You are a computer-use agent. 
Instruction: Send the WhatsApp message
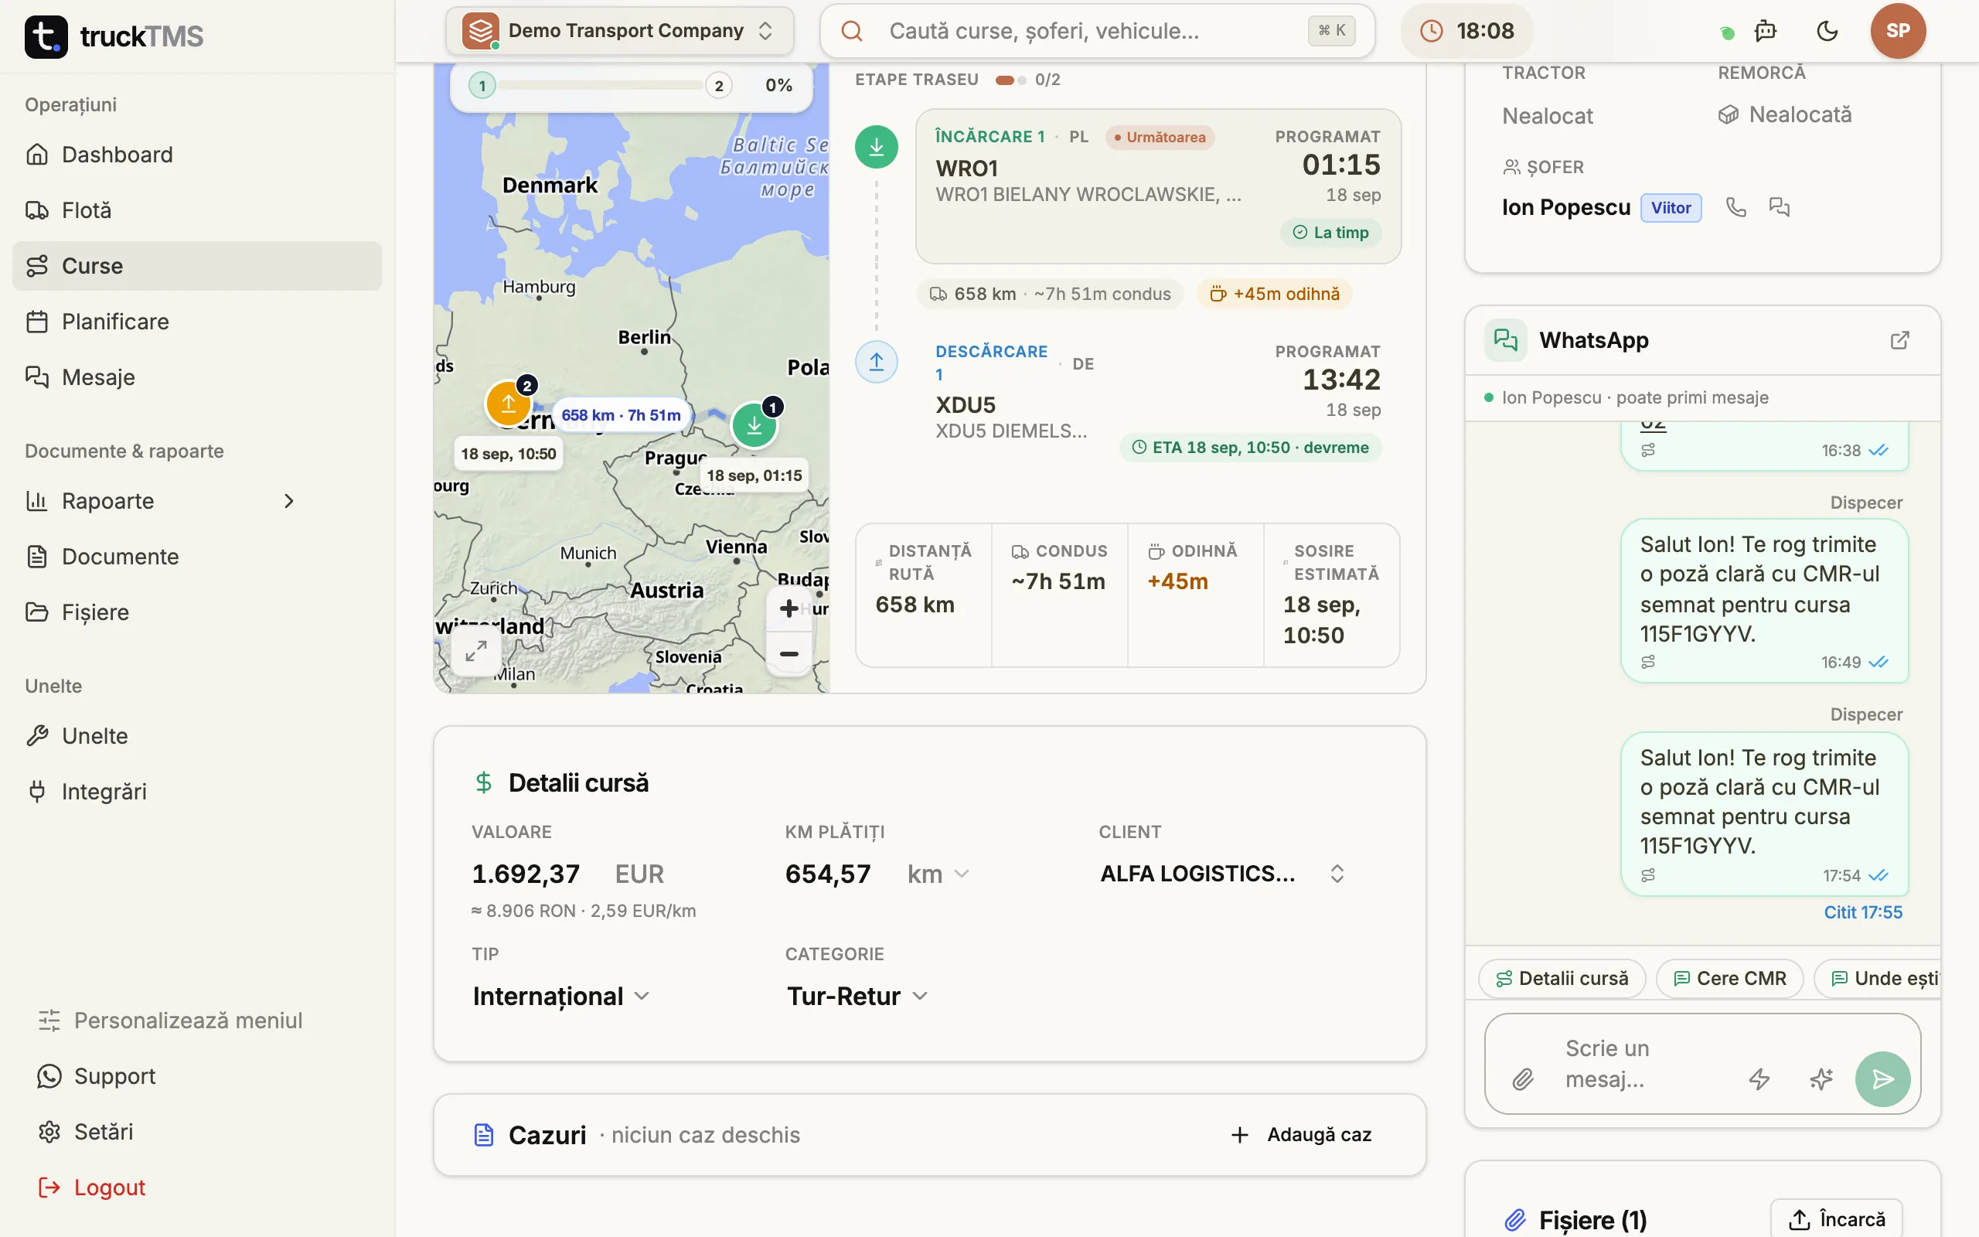[x=1882, y=1079]
